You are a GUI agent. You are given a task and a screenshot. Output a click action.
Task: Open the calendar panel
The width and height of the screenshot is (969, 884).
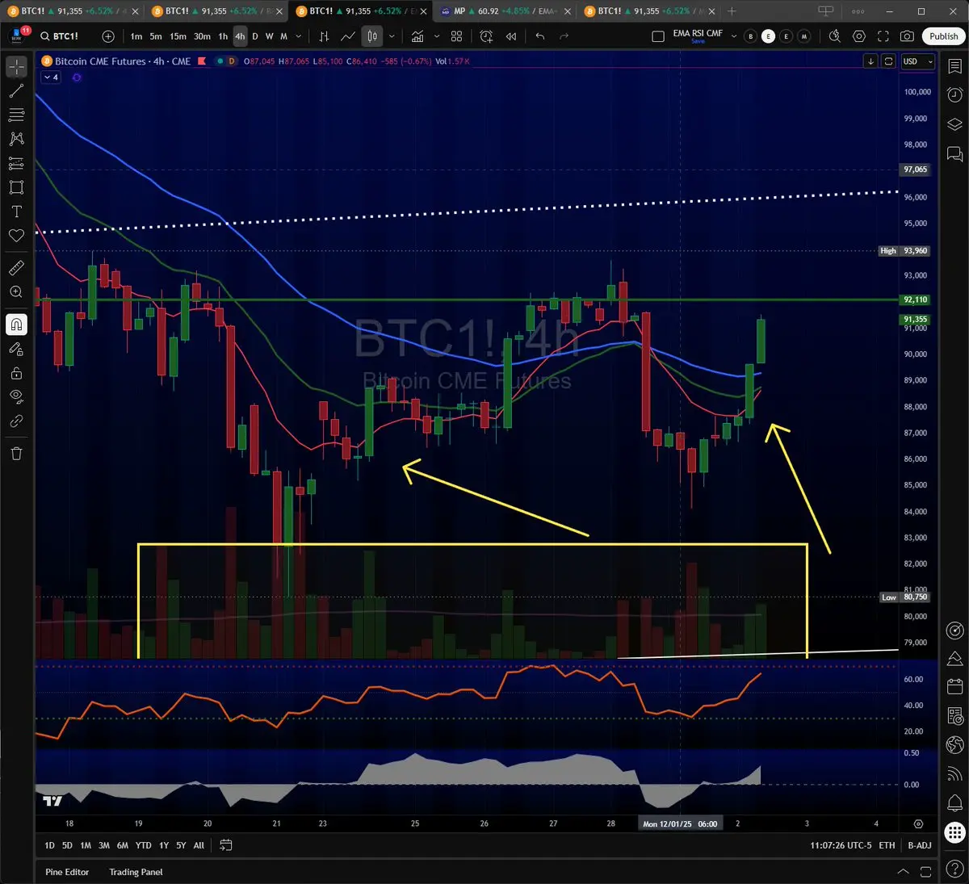[x=954, y=687]
